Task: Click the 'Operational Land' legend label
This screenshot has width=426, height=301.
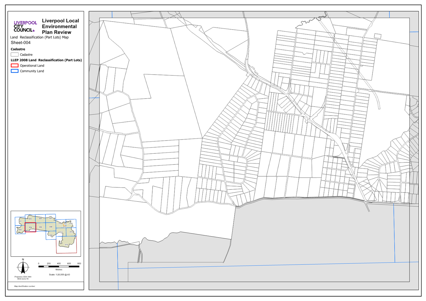Action: 32,66
